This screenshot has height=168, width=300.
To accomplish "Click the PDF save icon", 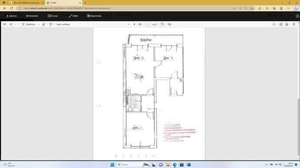I will [287, 24].
